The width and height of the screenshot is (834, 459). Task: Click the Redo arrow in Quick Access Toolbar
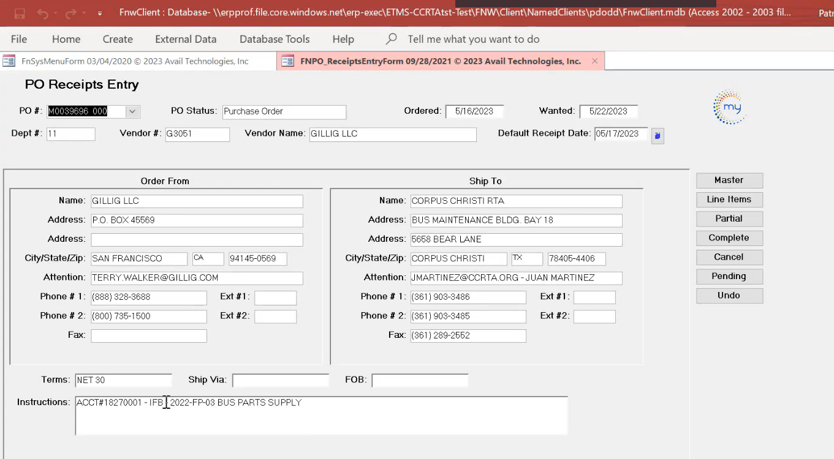(x=70, y=13)
